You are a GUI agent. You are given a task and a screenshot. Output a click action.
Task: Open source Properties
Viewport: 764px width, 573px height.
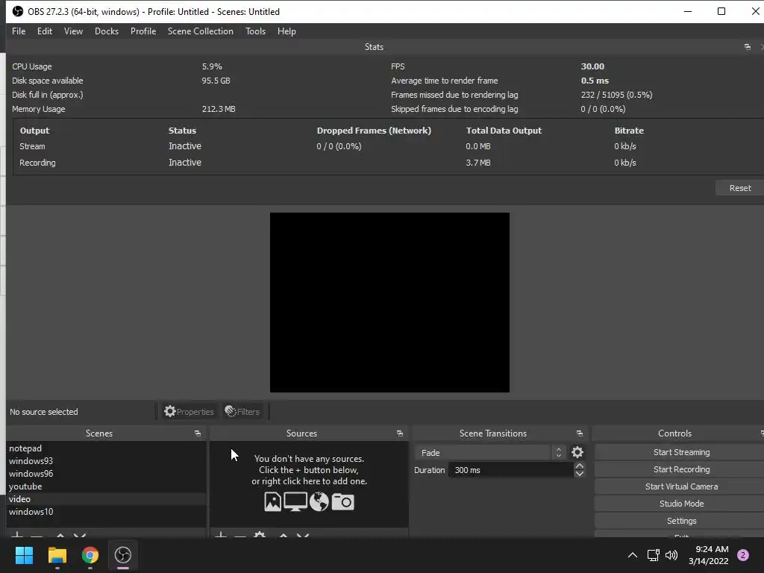tap(189, 412)
